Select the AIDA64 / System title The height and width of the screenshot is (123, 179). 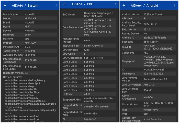[25, 6]
